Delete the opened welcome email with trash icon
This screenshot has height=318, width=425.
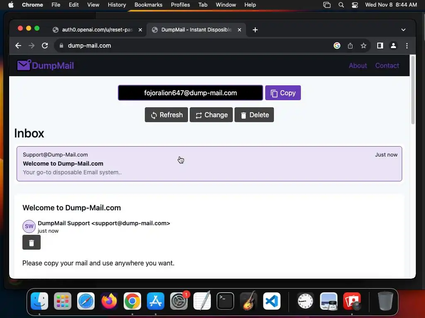pyautogui.click(x=32, y=243)
